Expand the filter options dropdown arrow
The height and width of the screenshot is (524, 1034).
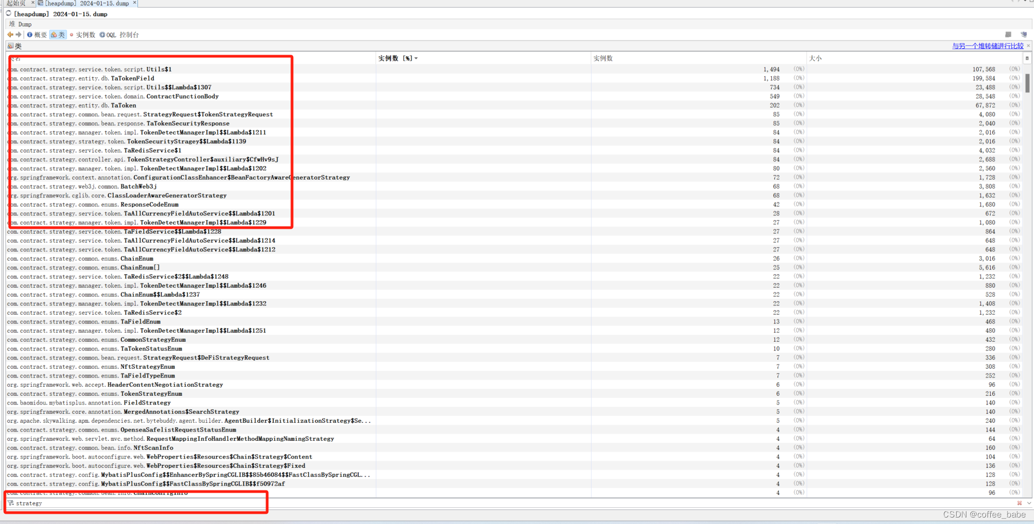1029,503
